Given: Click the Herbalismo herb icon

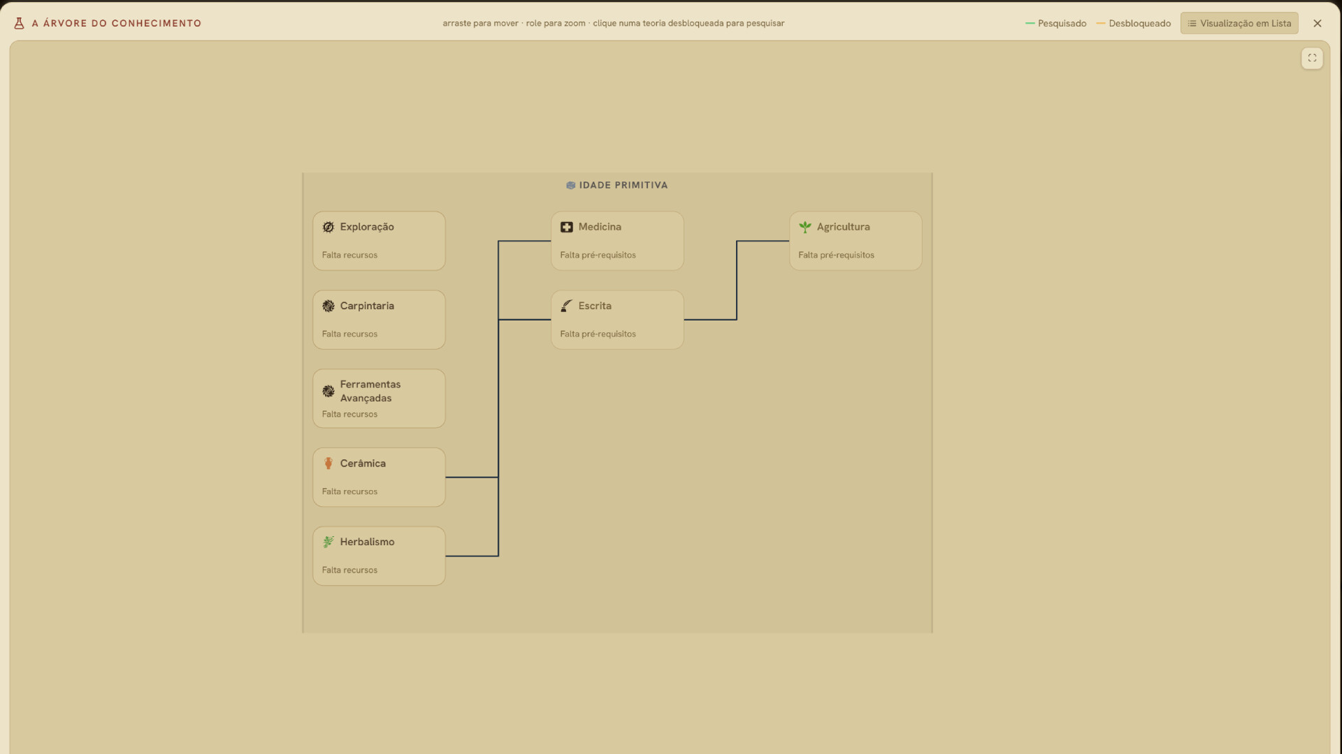Looking at the screenshot, I should pos(329,542).
